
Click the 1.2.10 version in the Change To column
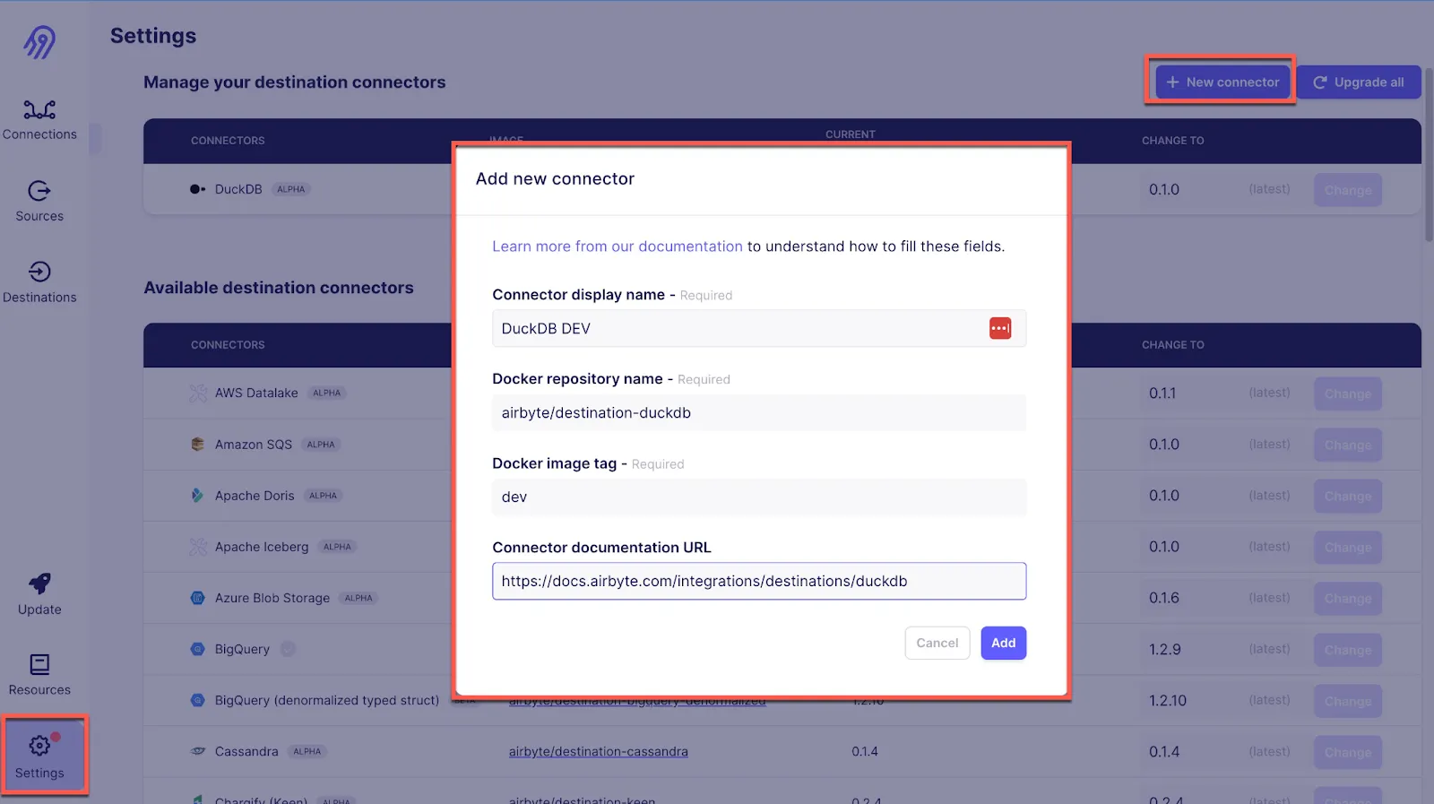(1168, 700)
